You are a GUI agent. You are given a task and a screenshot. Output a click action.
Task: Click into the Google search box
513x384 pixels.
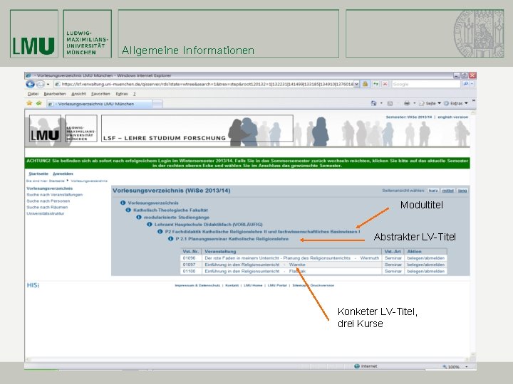coord(426,84)
